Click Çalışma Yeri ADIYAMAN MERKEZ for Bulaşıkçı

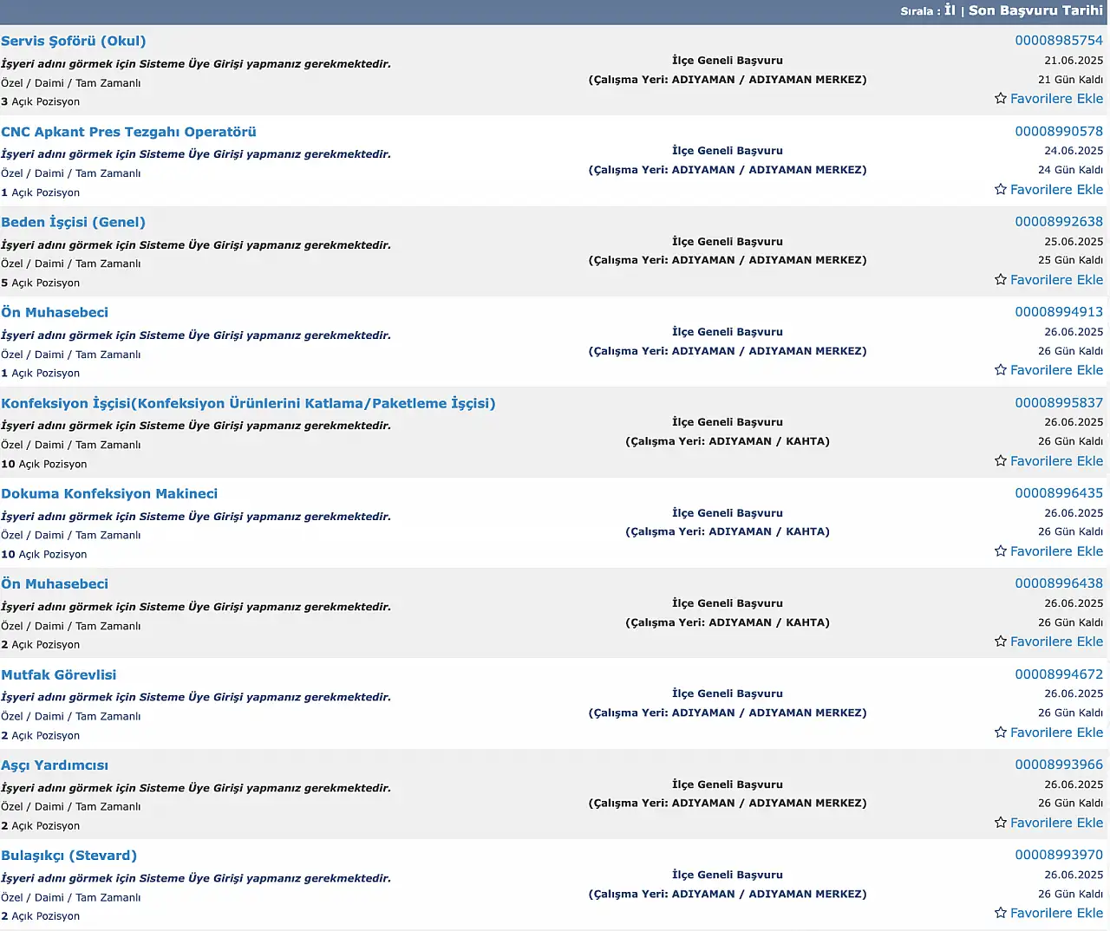coord(728,894)
